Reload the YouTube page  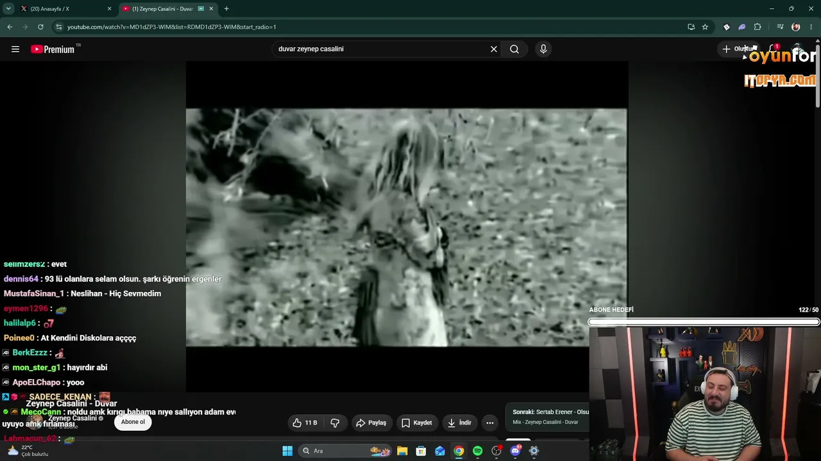coord(40,27)
